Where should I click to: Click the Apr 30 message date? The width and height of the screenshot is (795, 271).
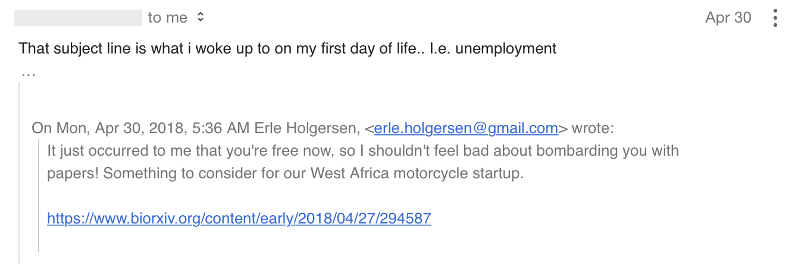[x=728, y=18]
